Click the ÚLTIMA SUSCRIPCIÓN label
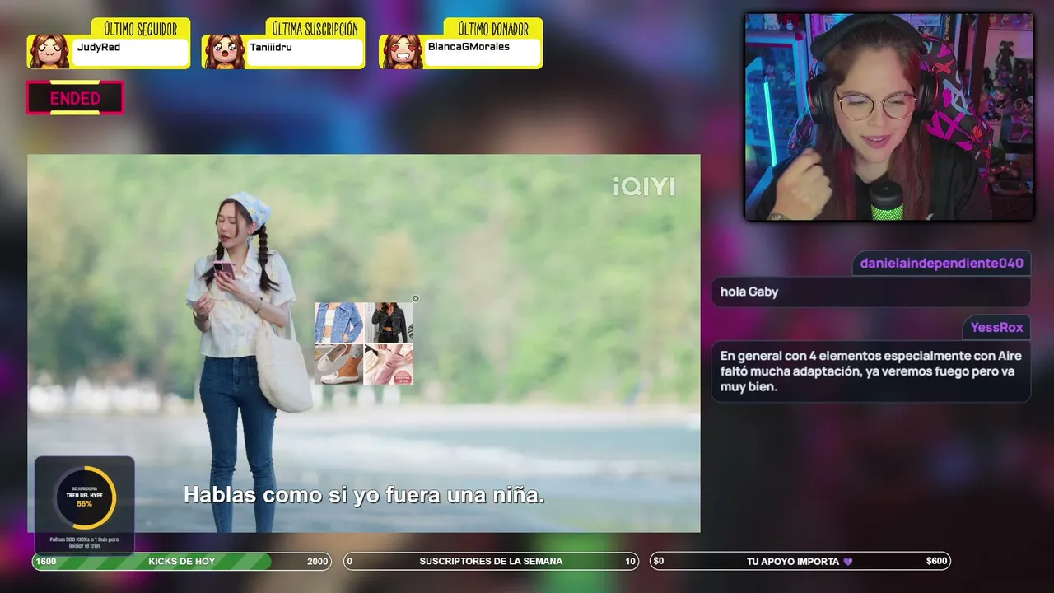The width and height of the screenshot is (1054, 593). (315, 30)
